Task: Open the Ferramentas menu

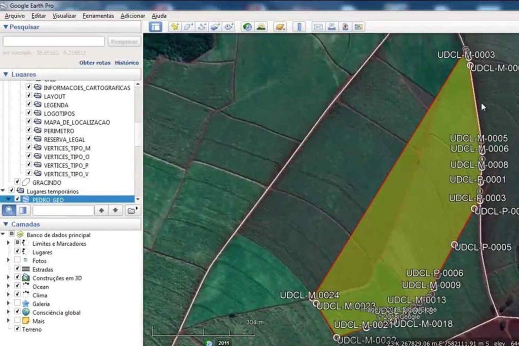Action: pos(98,16)
